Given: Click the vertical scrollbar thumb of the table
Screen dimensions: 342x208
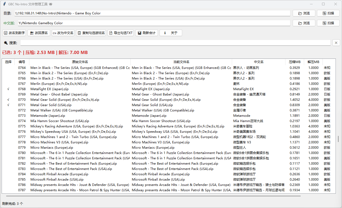Looking at the screenshot, I should pos(338,139).
